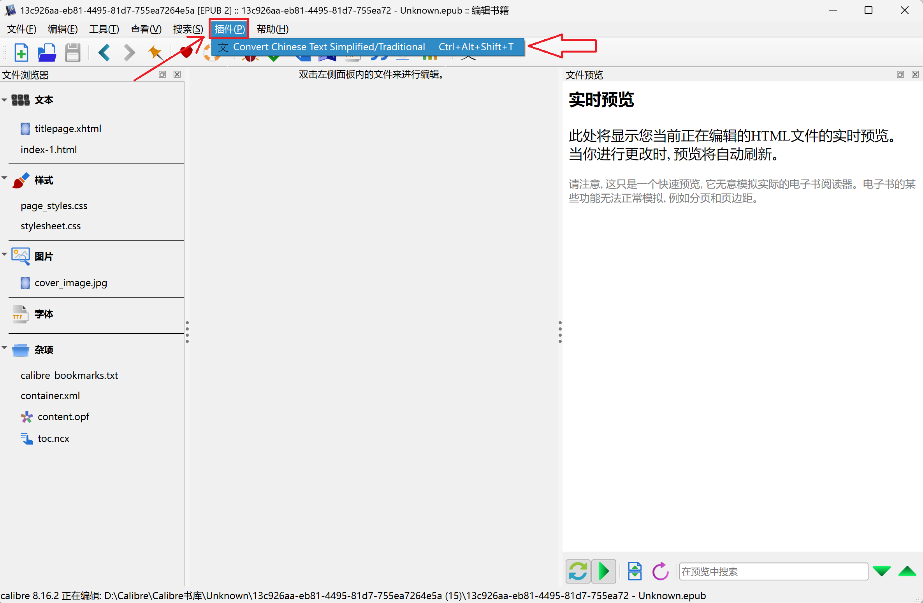Select index-1.html in file browser
This screenshot has height=603, width=923.
49,149
